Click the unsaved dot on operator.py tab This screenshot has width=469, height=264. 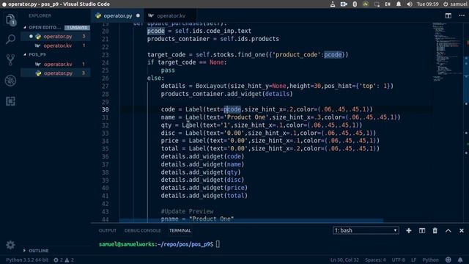[x=138, y=15]
